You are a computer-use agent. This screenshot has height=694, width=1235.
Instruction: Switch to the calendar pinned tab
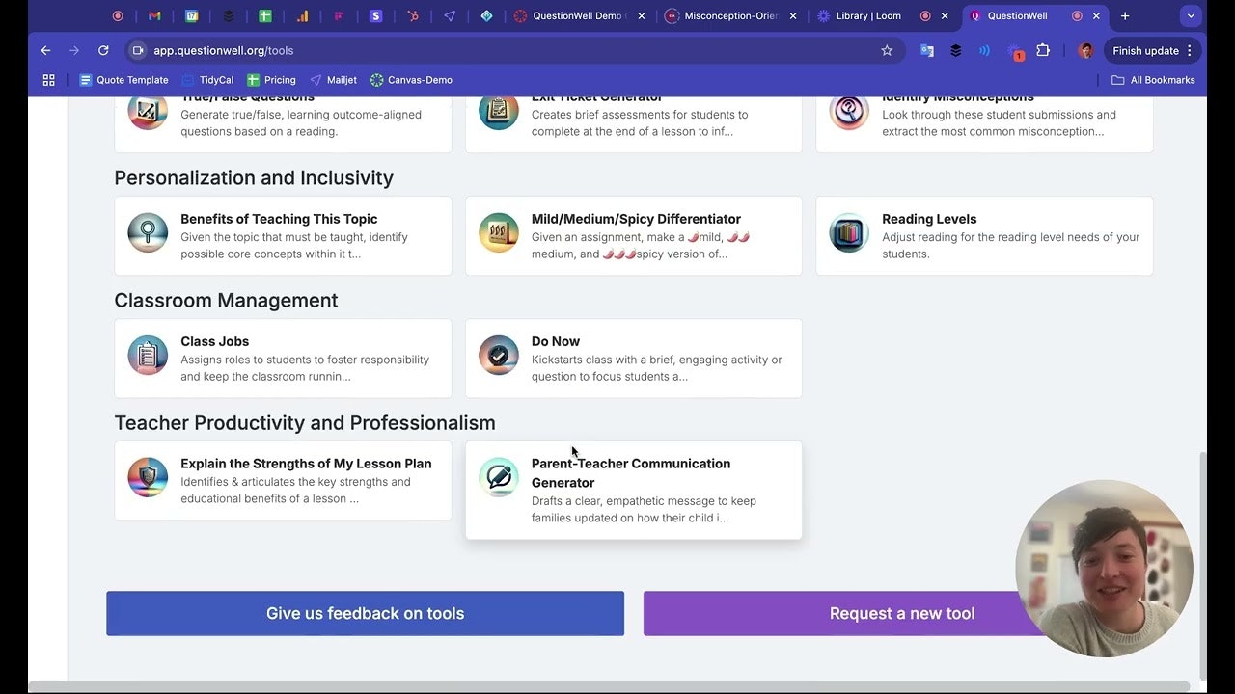click(x=191, y=16)
